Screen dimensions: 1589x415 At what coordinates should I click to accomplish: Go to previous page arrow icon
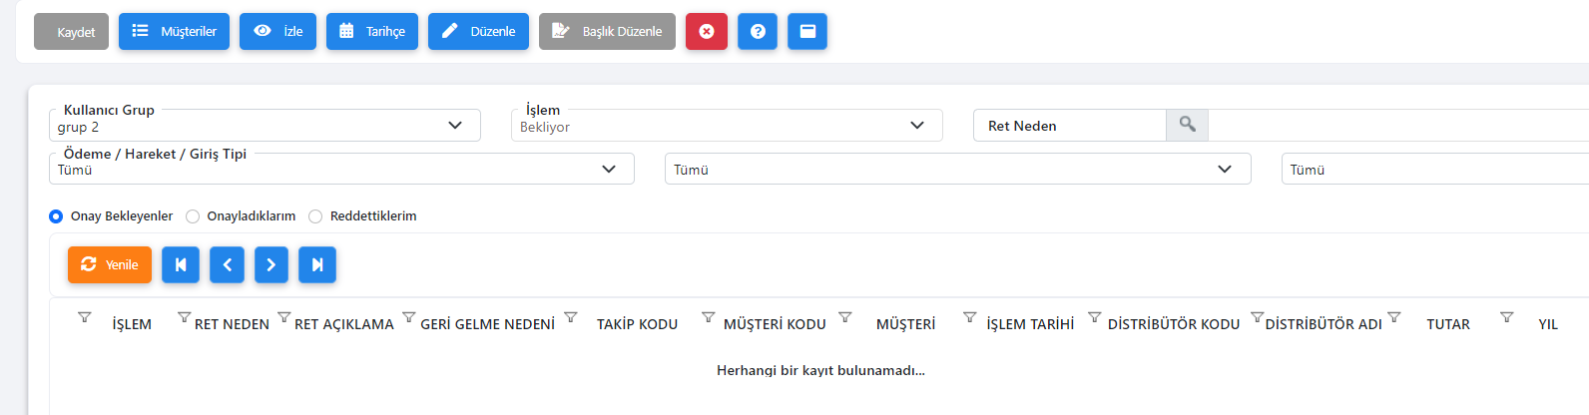[x=227, y=264]
